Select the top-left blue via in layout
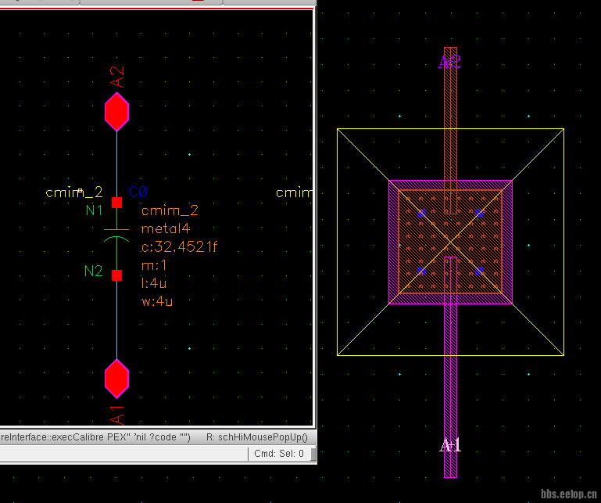The height and width of the screenshot is (503, 601). 421,213
